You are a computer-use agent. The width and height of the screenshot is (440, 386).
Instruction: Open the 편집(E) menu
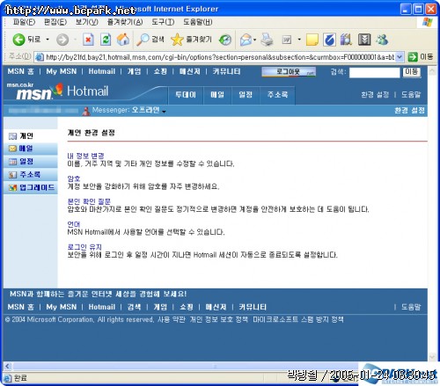click(x=55, y=22)
